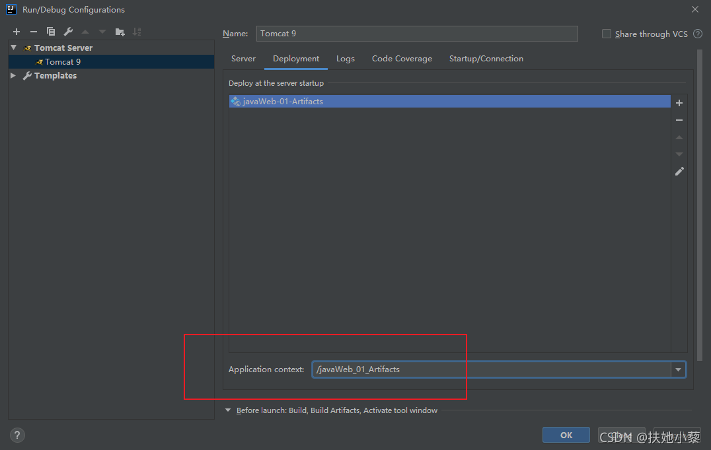This screenshot has width=711, height=450.
Task: Move deployment artifact up
Action: 679,137
